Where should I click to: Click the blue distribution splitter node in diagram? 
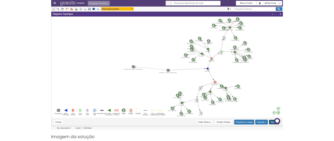point(207,69)
